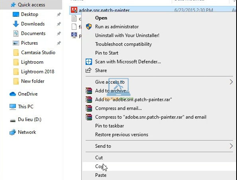237x180 pixels.
Task: Choose Copy from the context menu
Action: pos(159,166)
